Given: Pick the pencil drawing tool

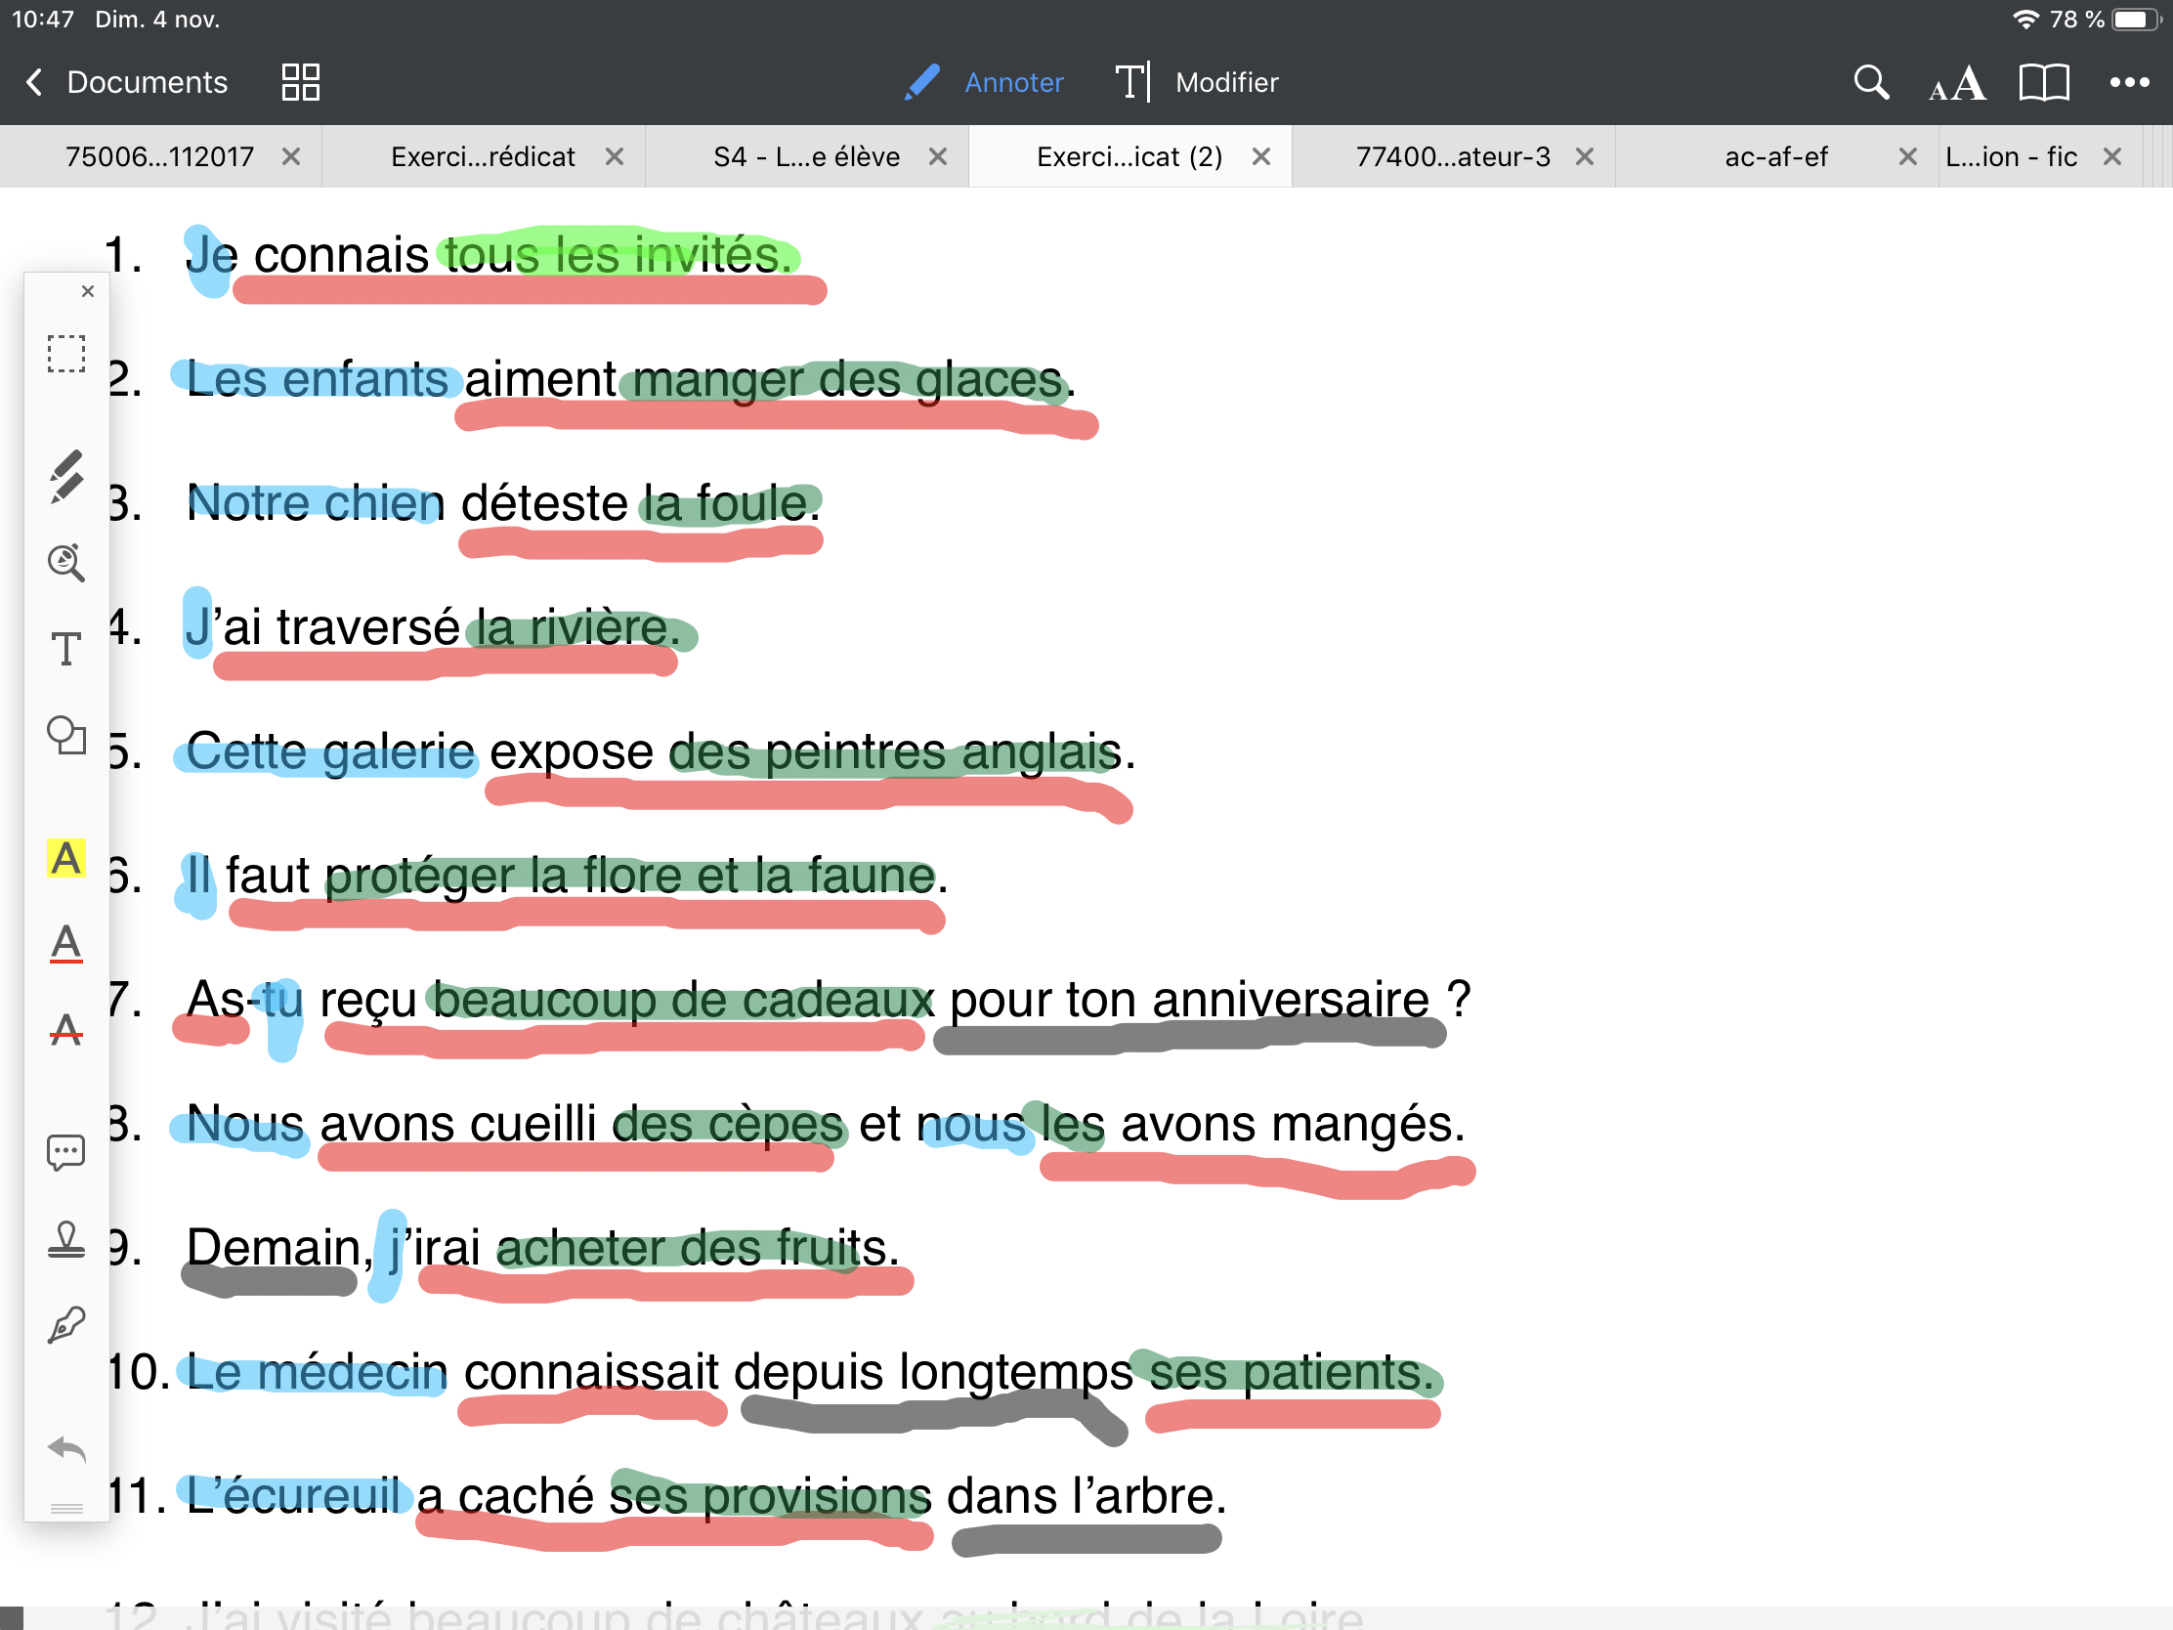Looking at the screenshot, I should [65, 477].
